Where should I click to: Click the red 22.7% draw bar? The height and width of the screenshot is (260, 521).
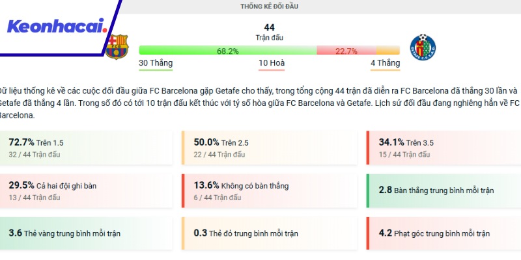point(346,51)
